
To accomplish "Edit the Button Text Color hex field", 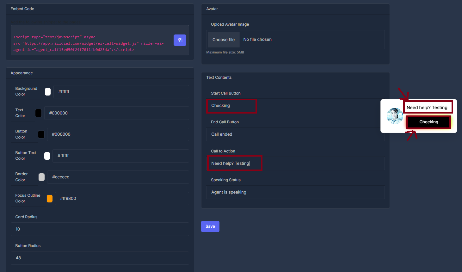I will coord(120,156).
